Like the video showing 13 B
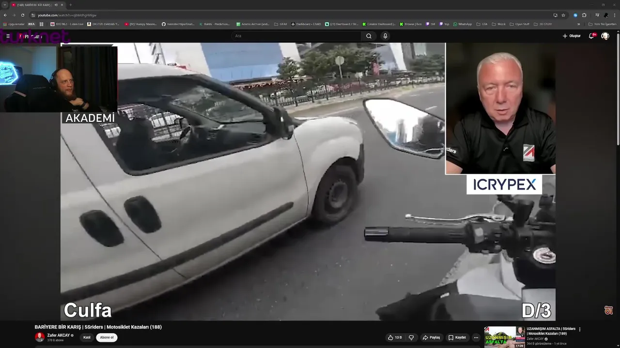Viewport: 620px width, 348px height. click(395, 337)
